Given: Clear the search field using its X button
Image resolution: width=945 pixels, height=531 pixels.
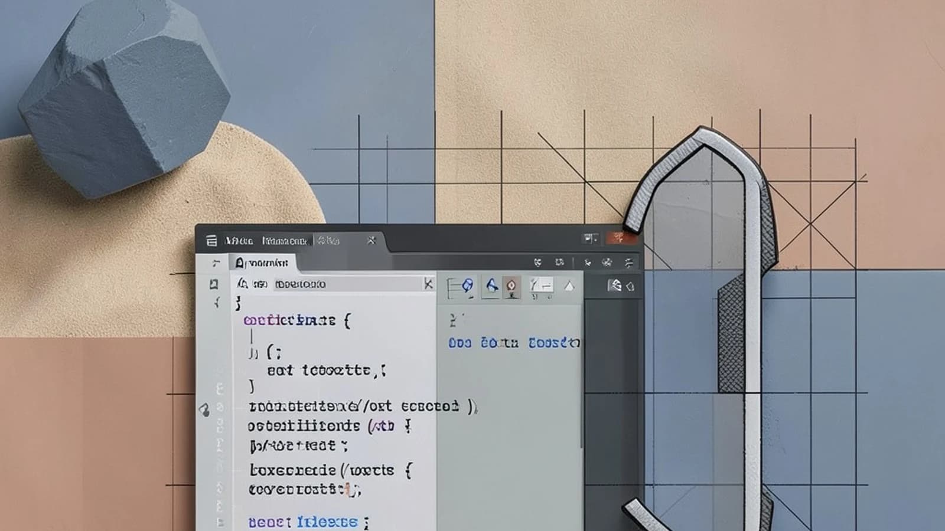Looking at the screenshot, I should pos(428,284).
